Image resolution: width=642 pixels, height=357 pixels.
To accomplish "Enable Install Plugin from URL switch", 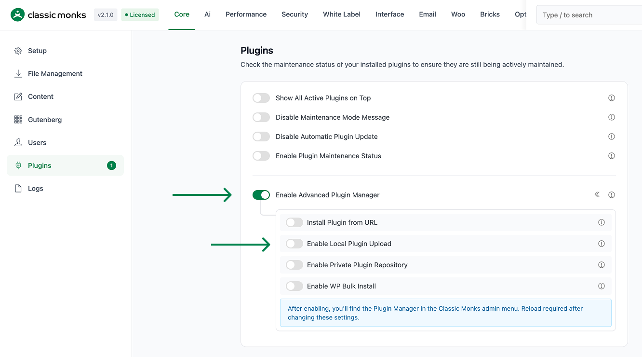I will pyautogui.click(x=294, y=222).
